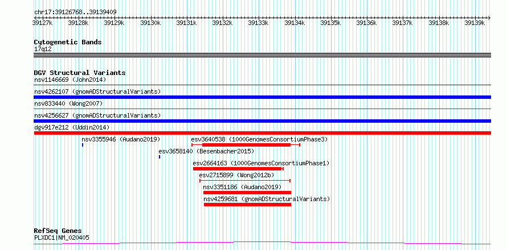Click the red bar of nsv3351186
Viewport: 507px width, 250px height.
247,193
